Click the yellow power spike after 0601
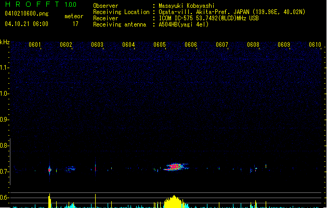Image resolution: width=327 pixels, height=208 pixels. pyautogui.click(x=49, y=201)
